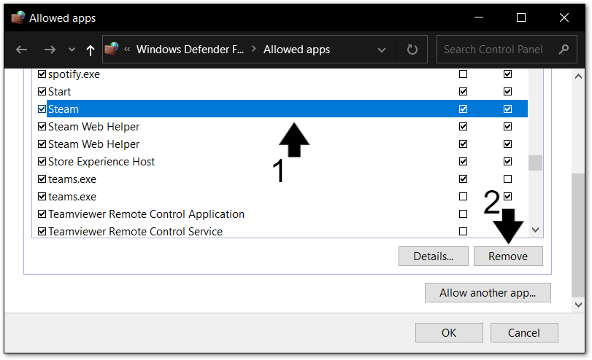Select the Start entry
The image size is (592, 360).
tap(59, 92)
